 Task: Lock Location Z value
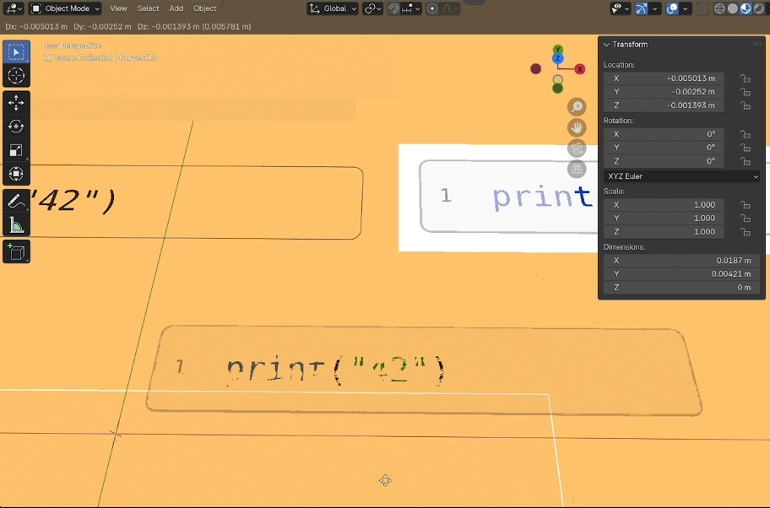tap(746, 105)
